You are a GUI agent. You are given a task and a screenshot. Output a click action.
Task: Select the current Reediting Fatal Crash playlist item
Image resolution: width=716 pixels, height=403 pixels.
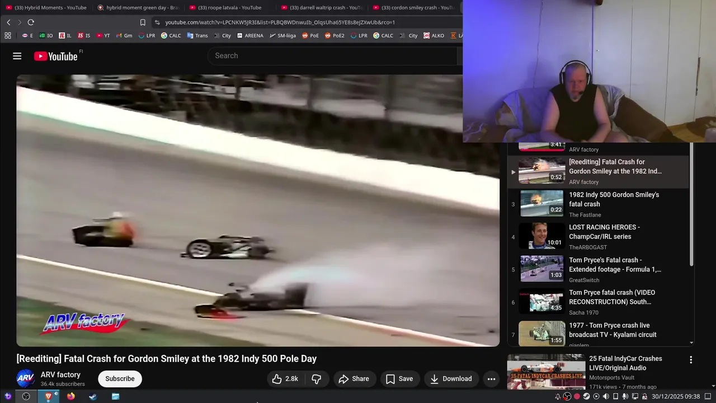coord(599,171)
